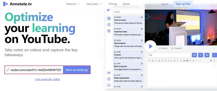Click the camera screenshot button

point(194,55)
